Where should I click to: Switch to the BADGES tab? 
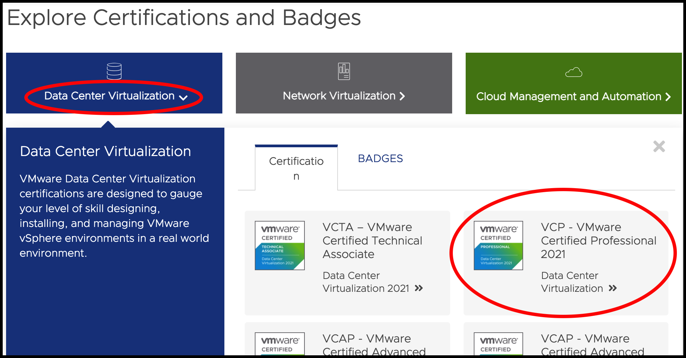tap(380, 158)
